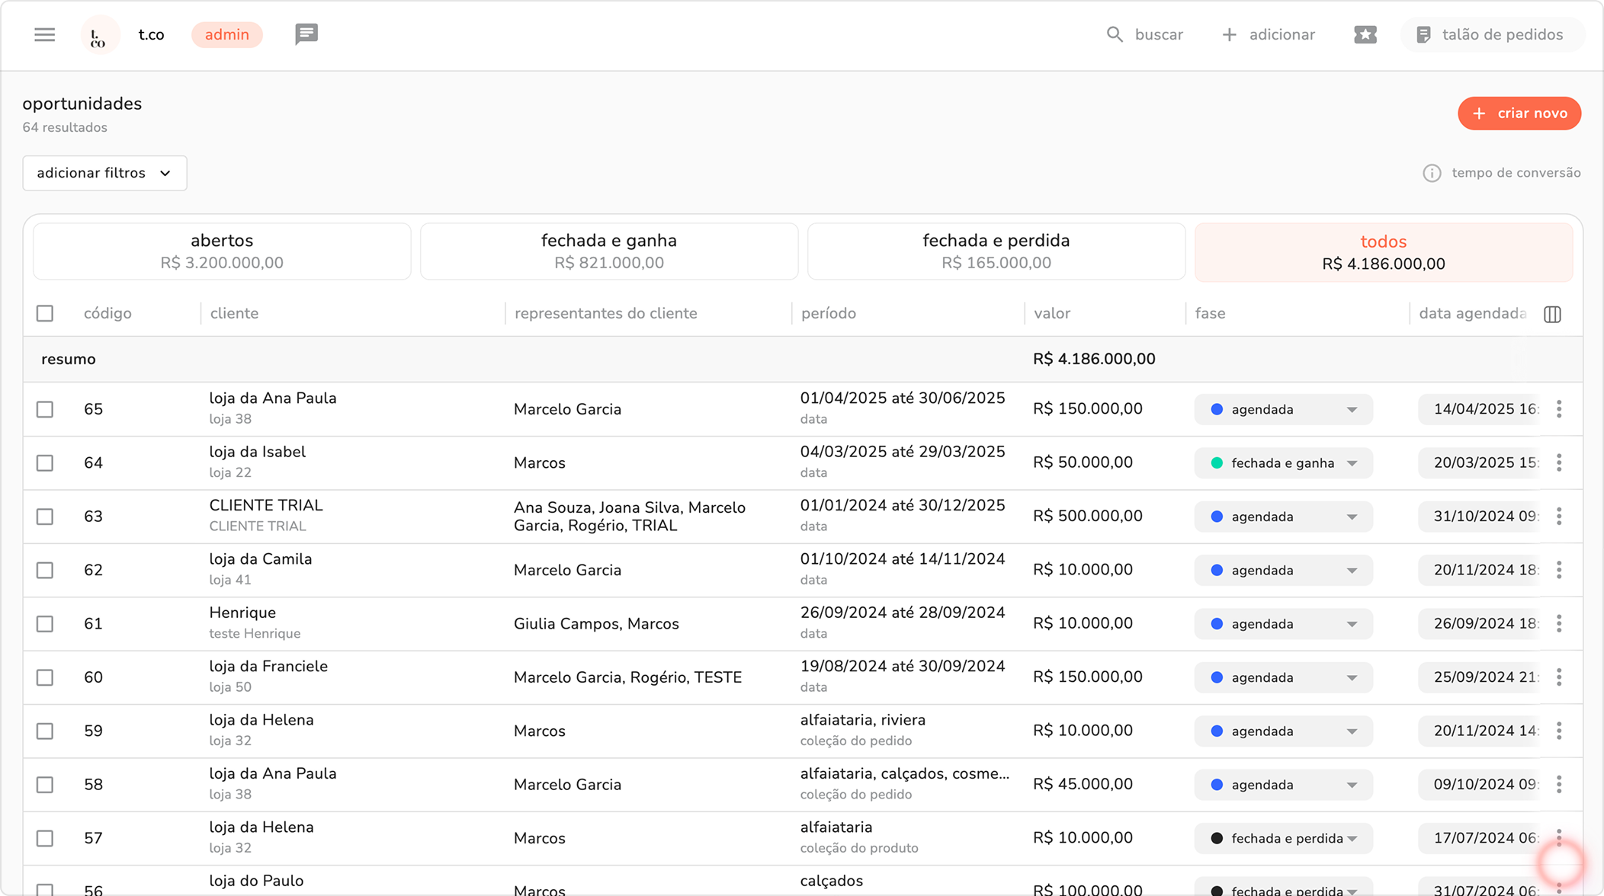Change fase of opportunity 57 fechada e perdida
Screen dimensions: 1604x896
[x=1283, y=838]
